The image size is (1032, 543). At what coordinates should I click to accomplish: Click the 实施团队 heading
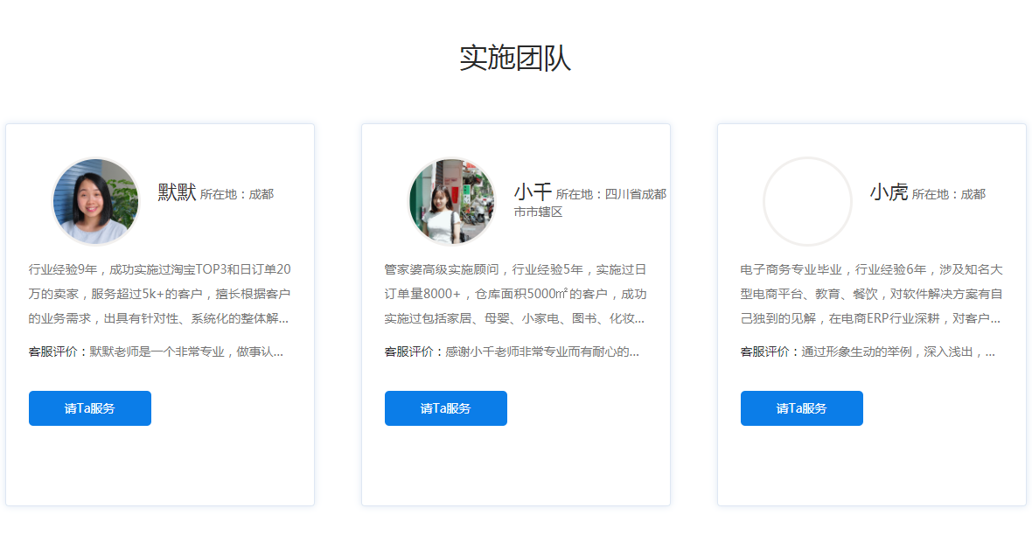(x=515, y=58)
